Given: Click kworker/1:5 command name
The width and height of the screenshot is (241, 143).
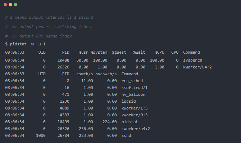Looking at the screenshot, I should point(135,108).
